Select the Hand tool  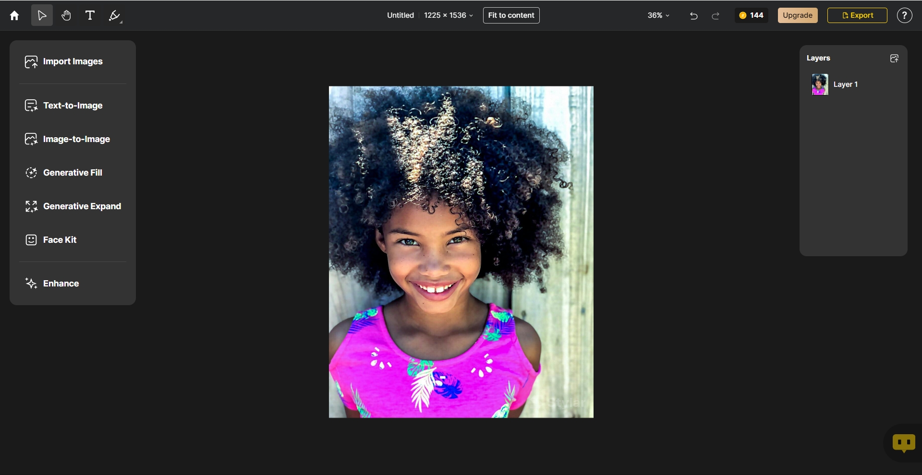pos(66,15)
